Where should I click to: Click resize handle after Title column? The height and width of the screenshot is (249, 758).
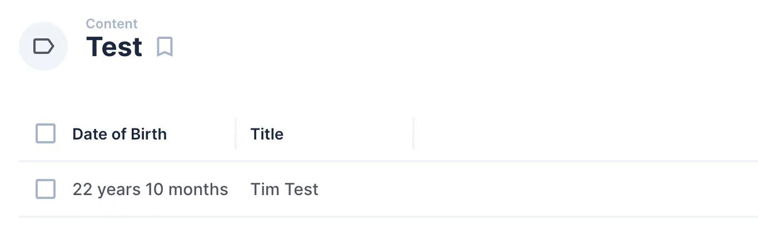(x=413, y=134)
